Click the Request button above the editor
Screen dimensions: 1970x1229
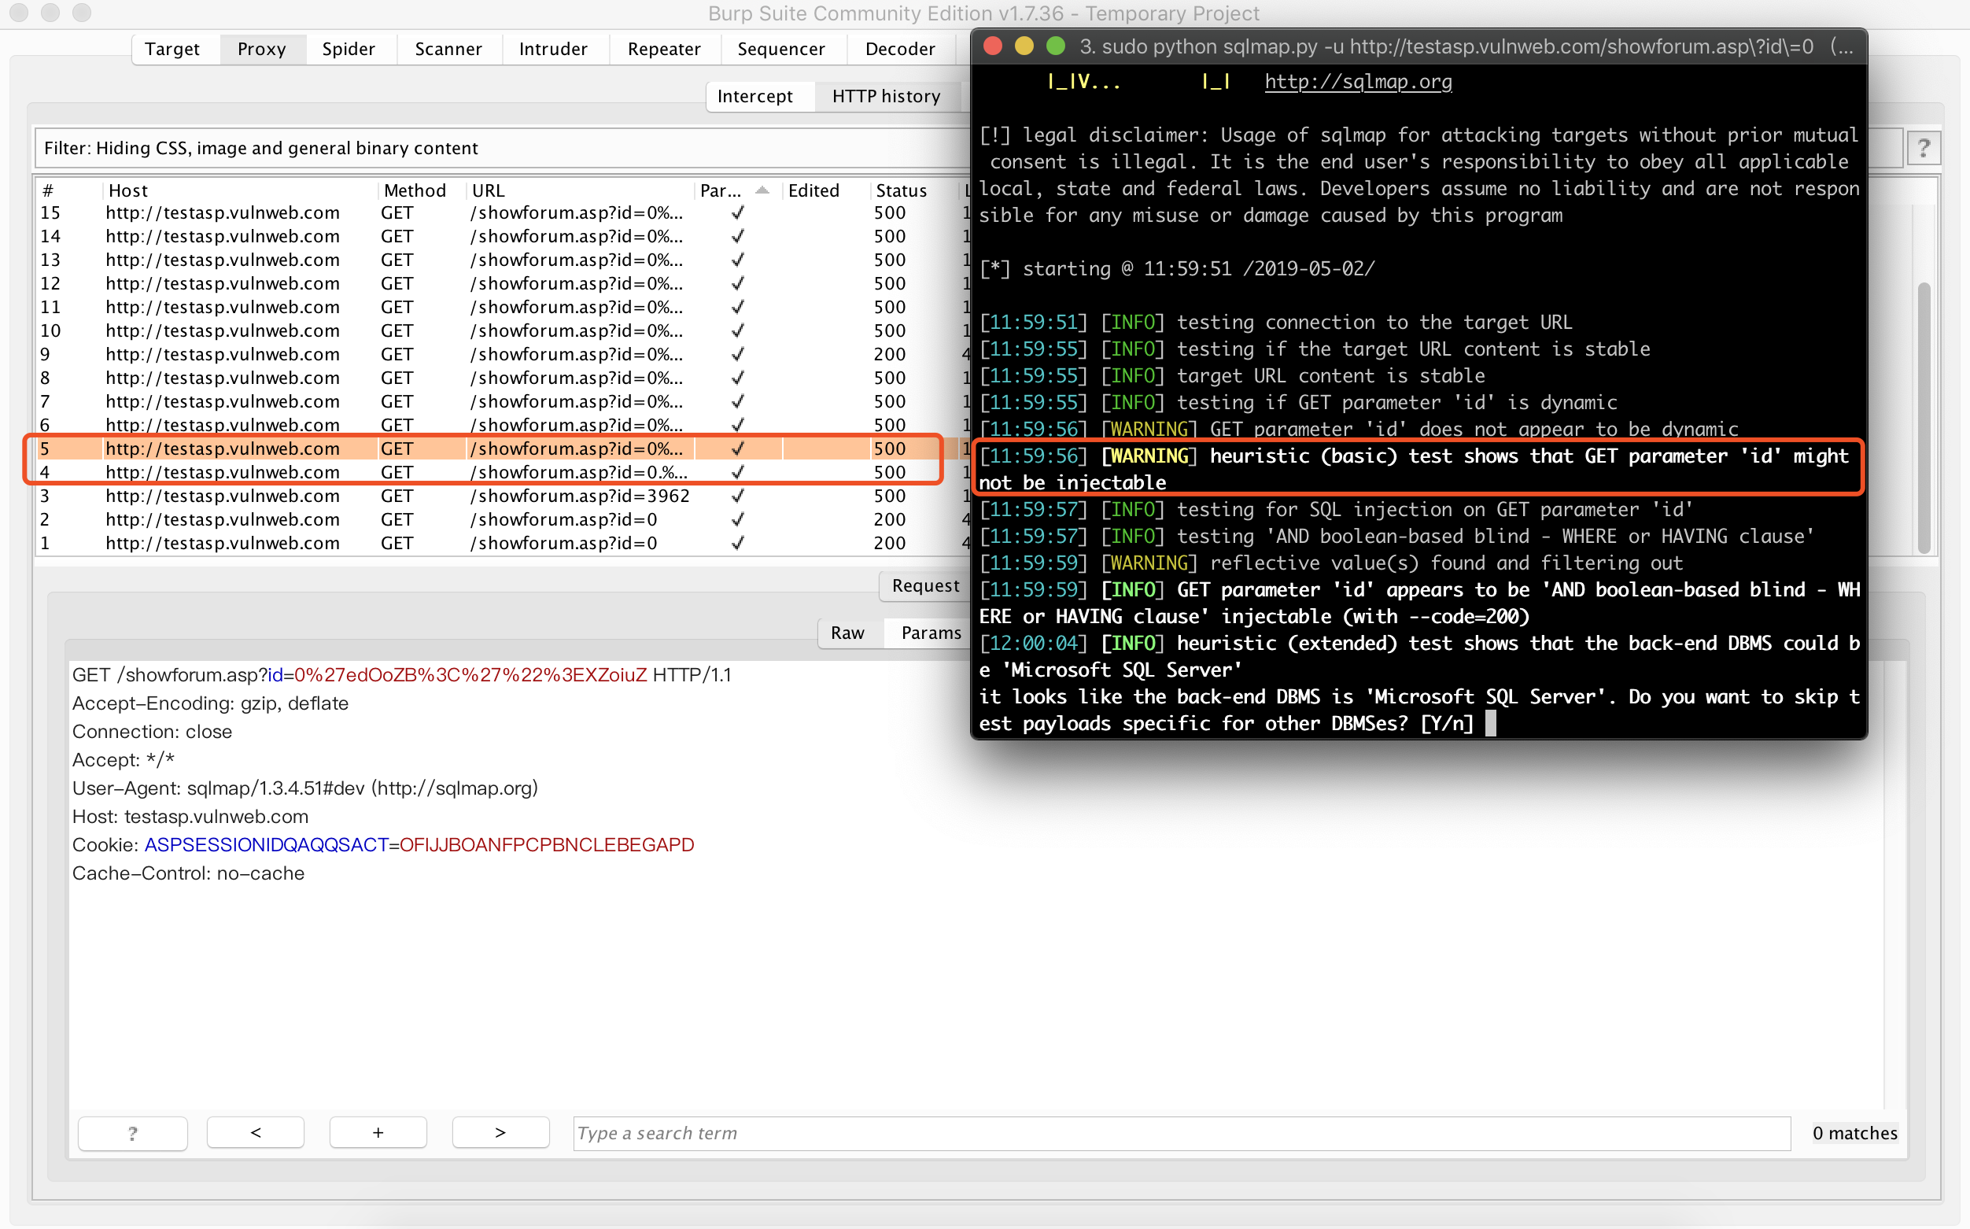(925, 585)
